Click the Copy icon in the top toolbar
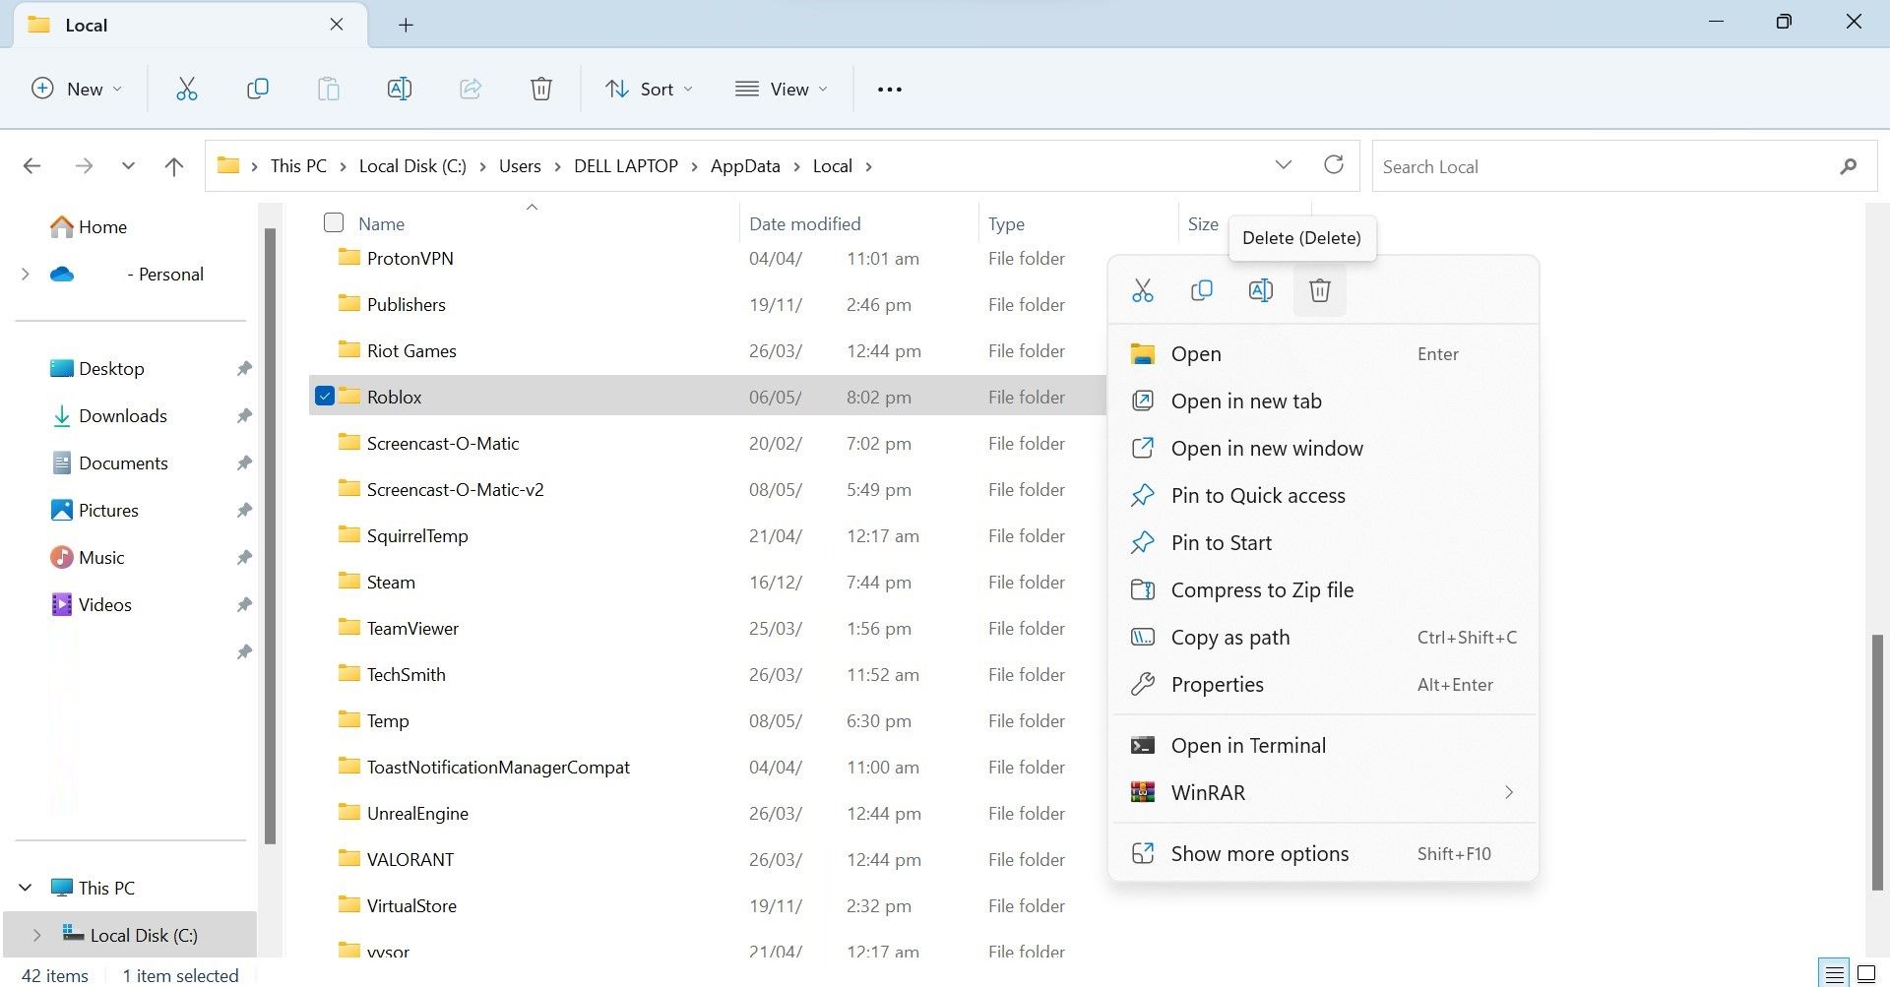This screenshot has height=987, width=1890. pos(257,90)
